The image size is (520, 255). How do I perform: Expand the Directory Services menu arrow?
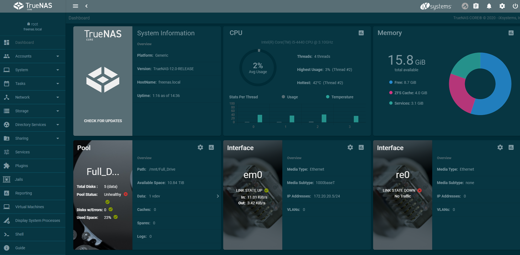[x=58, y=125]
